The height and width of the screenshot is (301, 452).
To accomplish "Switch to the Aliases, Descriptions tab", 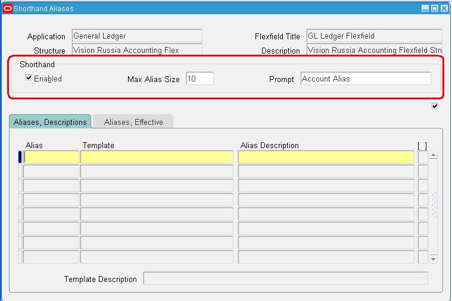I will click(50, 122).
